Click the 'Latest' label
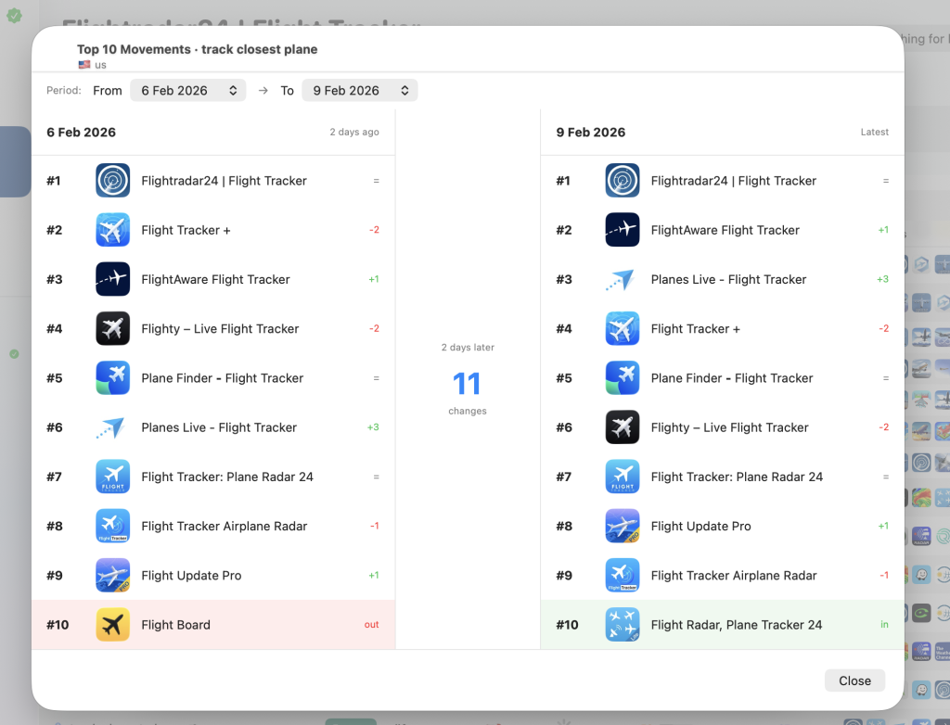The height and width of the screenshot is (725, 950). (x=874, y=132)
